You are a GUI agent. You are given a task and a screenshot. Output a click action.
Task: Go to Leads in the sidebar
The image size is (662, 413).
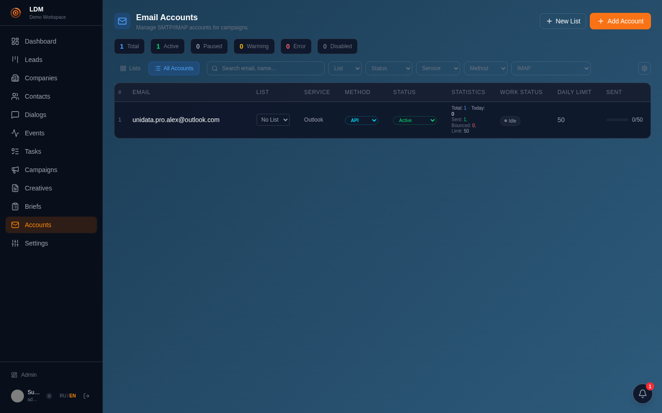click(51, 60)
